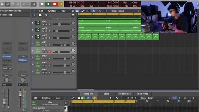Duplicate track button
This screenshot has width=199, height=112.
pyautogui.click(x=40, y=15)
